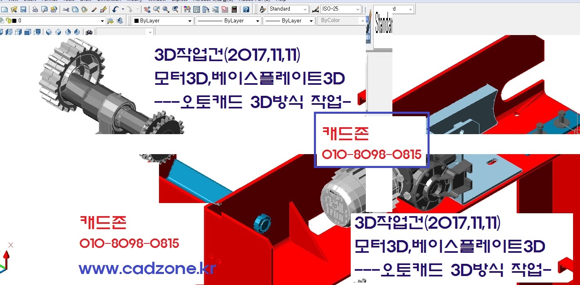Click the Dimension Style icon
The image size is (580, 285).
click(316, 9)
